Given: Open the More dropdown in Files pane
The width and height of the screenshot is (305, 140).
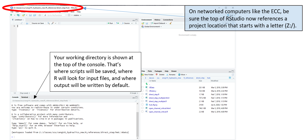Looking at the screenshot, I should 183,75.
